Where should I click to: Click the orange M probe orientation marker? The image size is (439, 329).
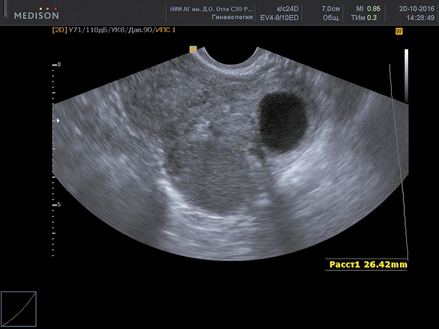(193, 49)
